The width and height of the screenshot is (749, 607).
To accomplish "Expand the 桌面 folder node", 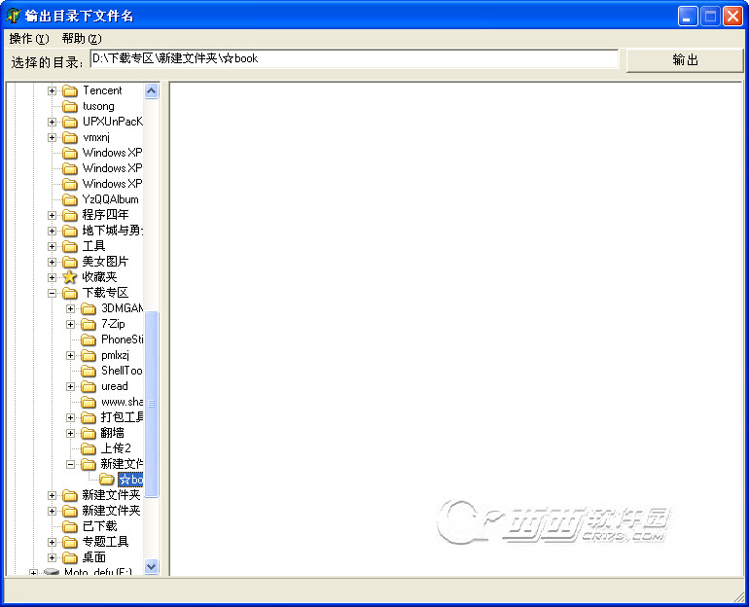I will tap(53, 557).
